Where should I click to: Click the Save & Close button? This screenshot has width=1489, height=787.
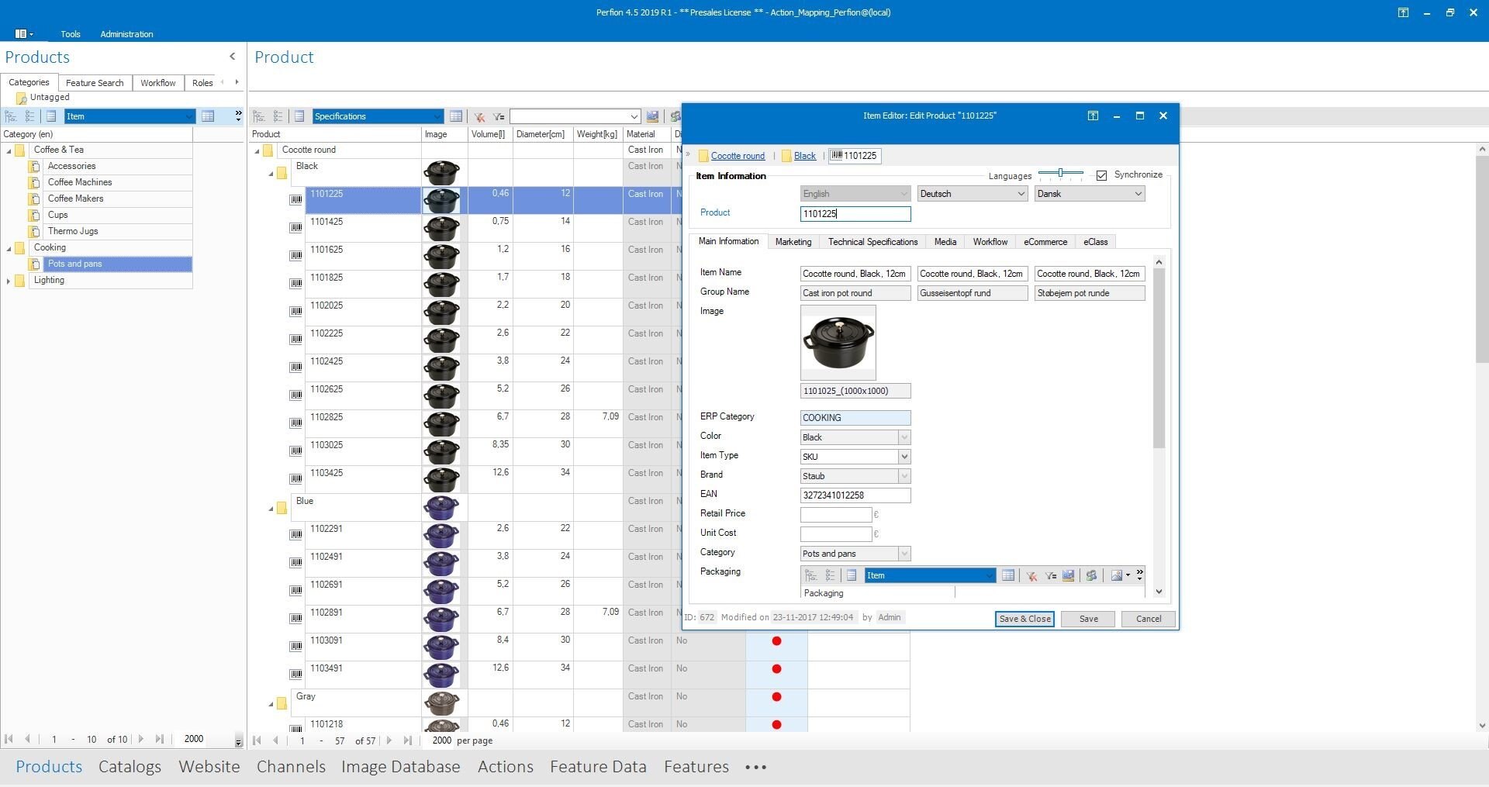tap(1024, 619)
